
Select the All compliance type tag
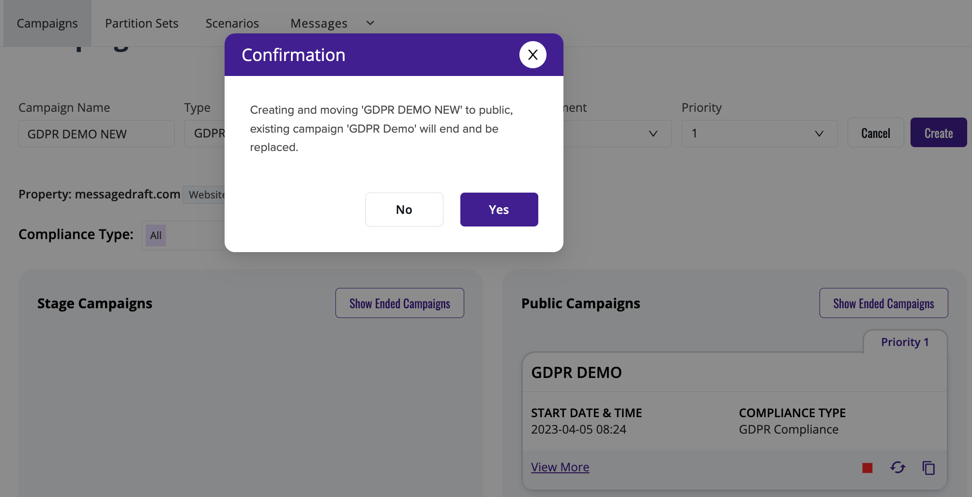point(155,235)
